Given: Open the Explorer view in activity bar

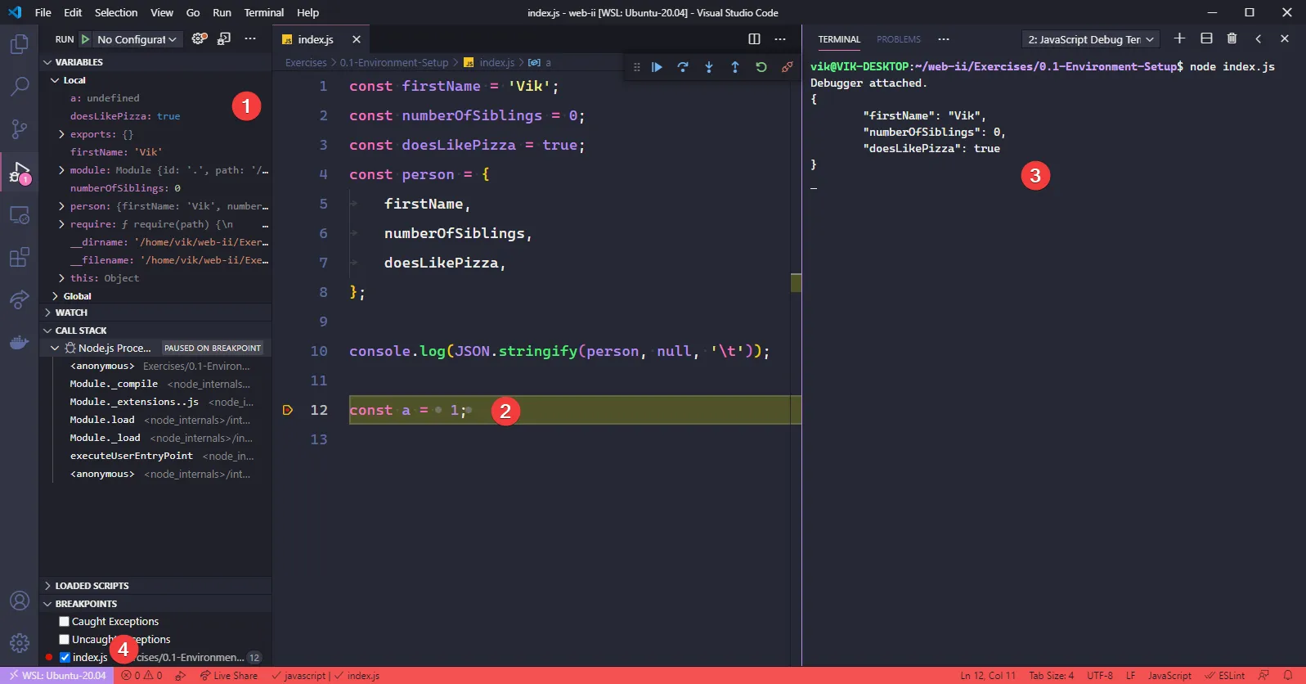Looking at the screenshot, I should coord(19,44).
